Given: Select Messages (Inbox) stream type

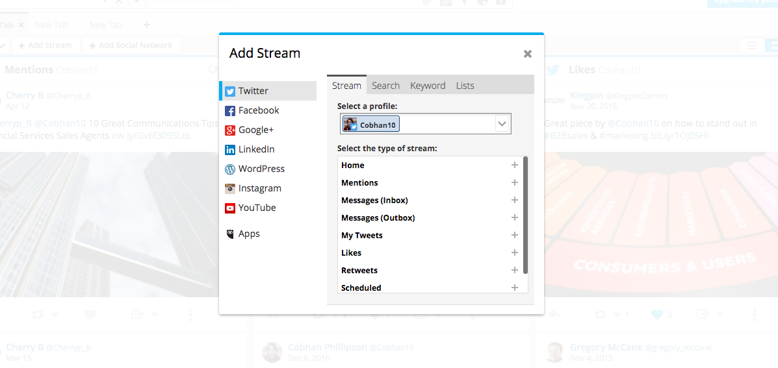Looking at the screenshot, I should coord(430,200).
